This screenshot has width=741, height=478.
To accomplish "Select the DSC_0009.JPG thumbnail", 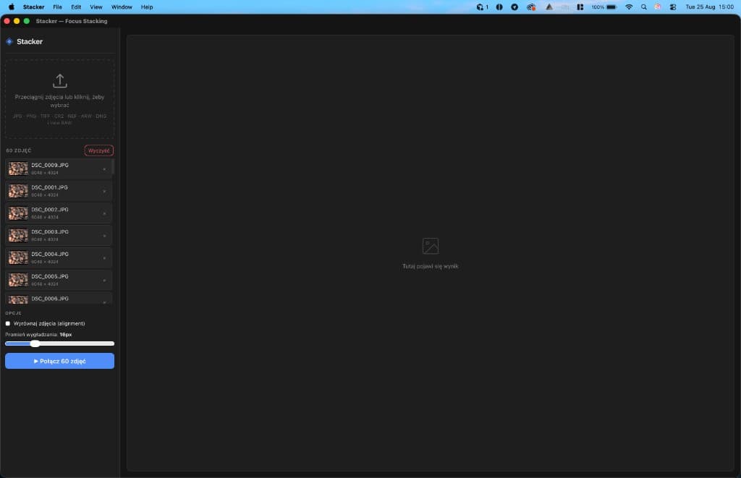I will click(x=18, y=168).
